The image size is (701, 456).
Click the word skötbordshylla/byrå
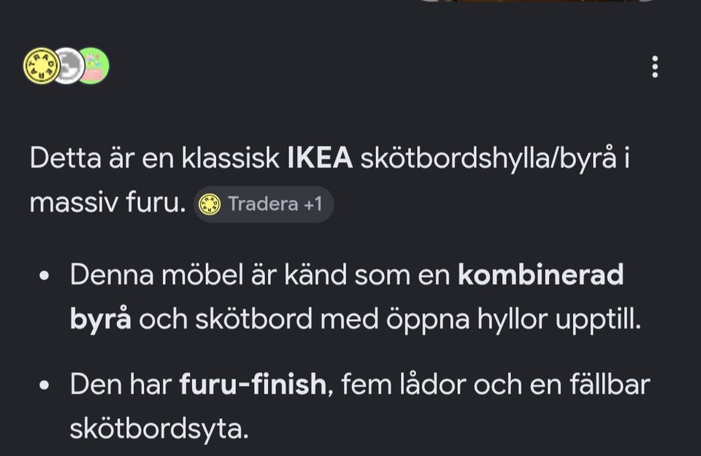point(489,158)
